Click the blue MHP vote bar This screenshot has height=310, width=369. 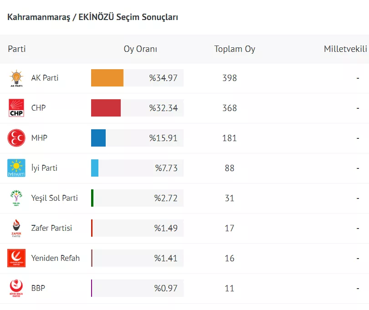tap(98, 138)
